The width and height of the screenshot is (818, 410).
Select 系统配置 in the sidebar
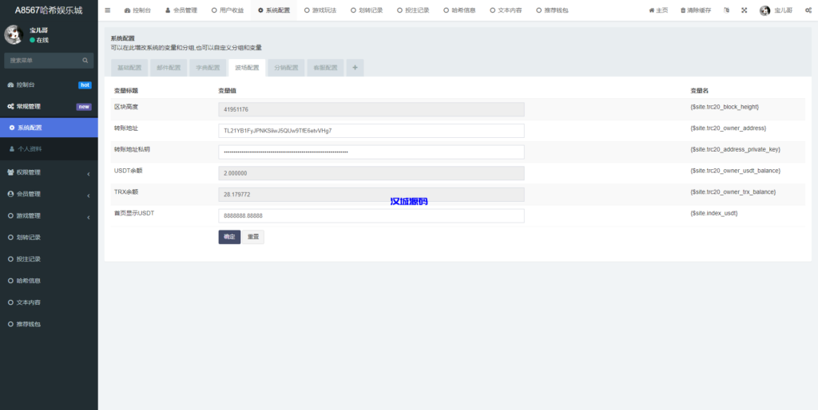coord(49,128)
